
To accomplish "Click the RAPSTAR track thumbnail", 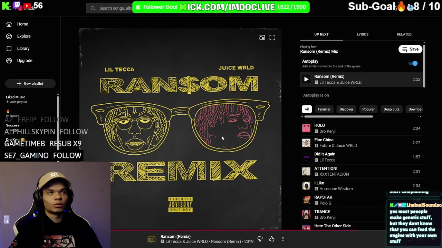I will [306, 200].
